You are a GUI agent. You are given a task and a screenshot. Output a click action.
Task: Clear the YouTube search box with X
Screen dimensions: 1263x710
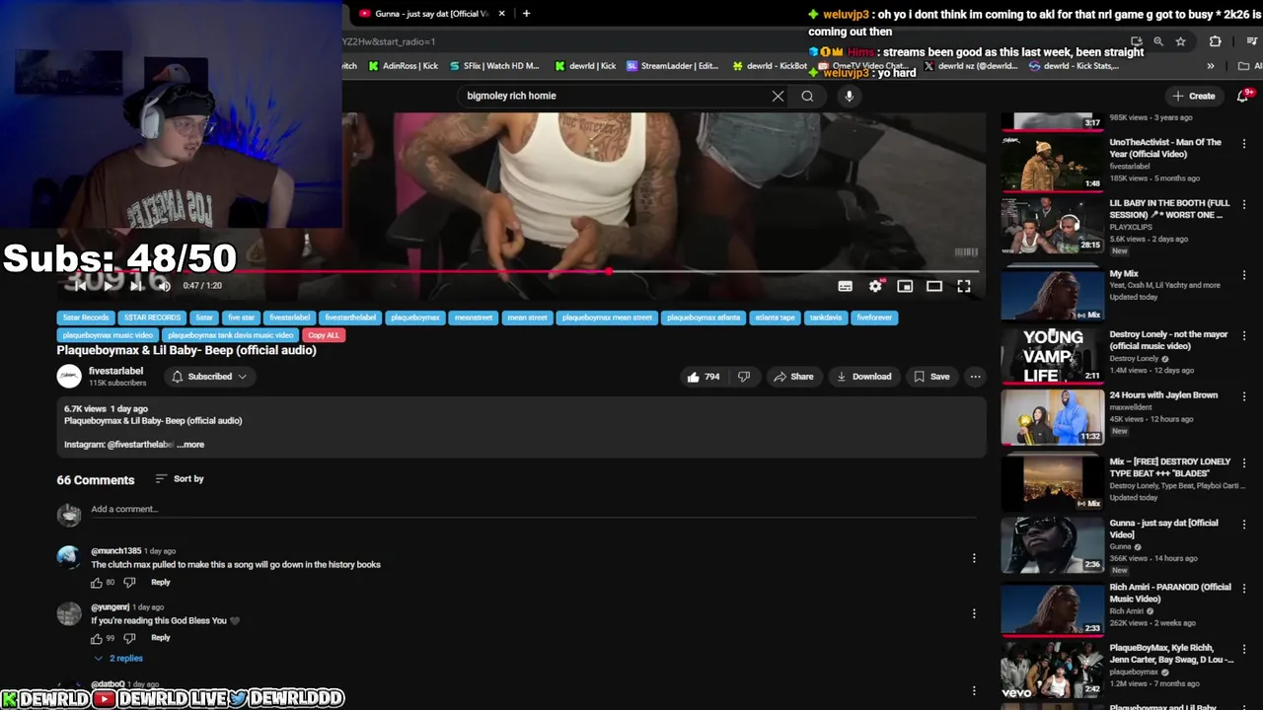click(x=778, y=96)
